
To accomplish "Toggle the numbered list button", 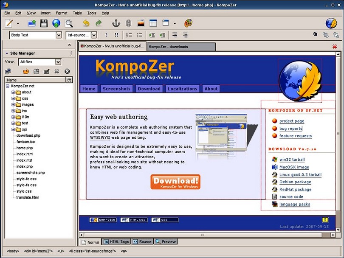I will tap(129, 35).
